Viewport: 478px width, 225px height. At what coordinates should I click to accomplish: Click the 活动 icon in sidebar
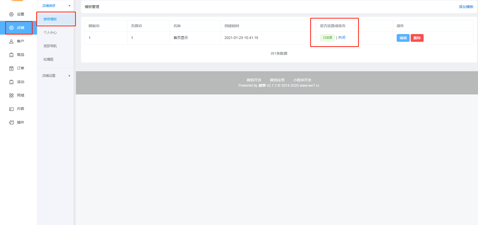pos(11,82)
